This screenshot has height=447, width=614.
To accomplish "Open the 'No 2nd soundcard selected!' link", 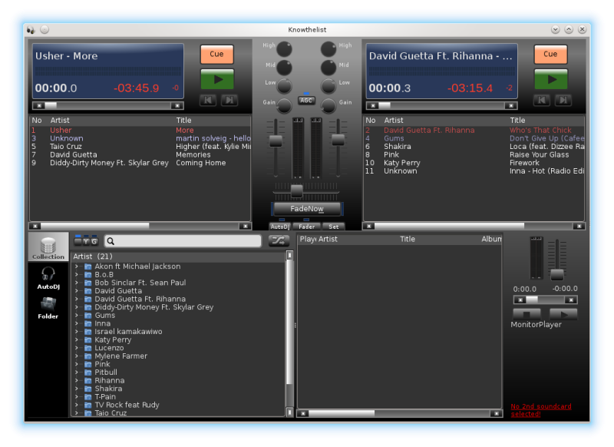I will click(541, 410).
